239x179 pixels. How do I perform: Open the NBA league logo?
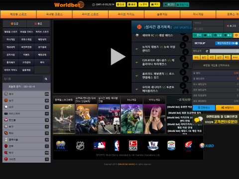coord(117,146)
